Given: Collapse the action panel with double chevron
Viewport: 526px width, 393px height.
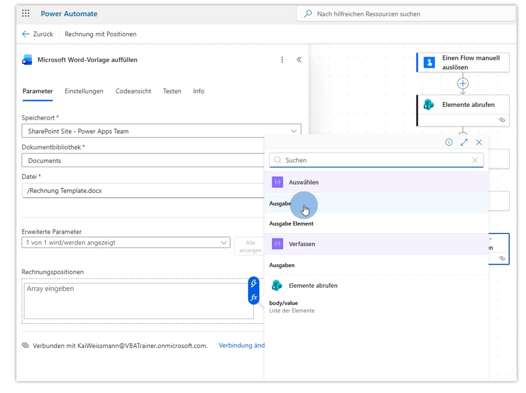Looking at the screenshot, I should point(299,60).
